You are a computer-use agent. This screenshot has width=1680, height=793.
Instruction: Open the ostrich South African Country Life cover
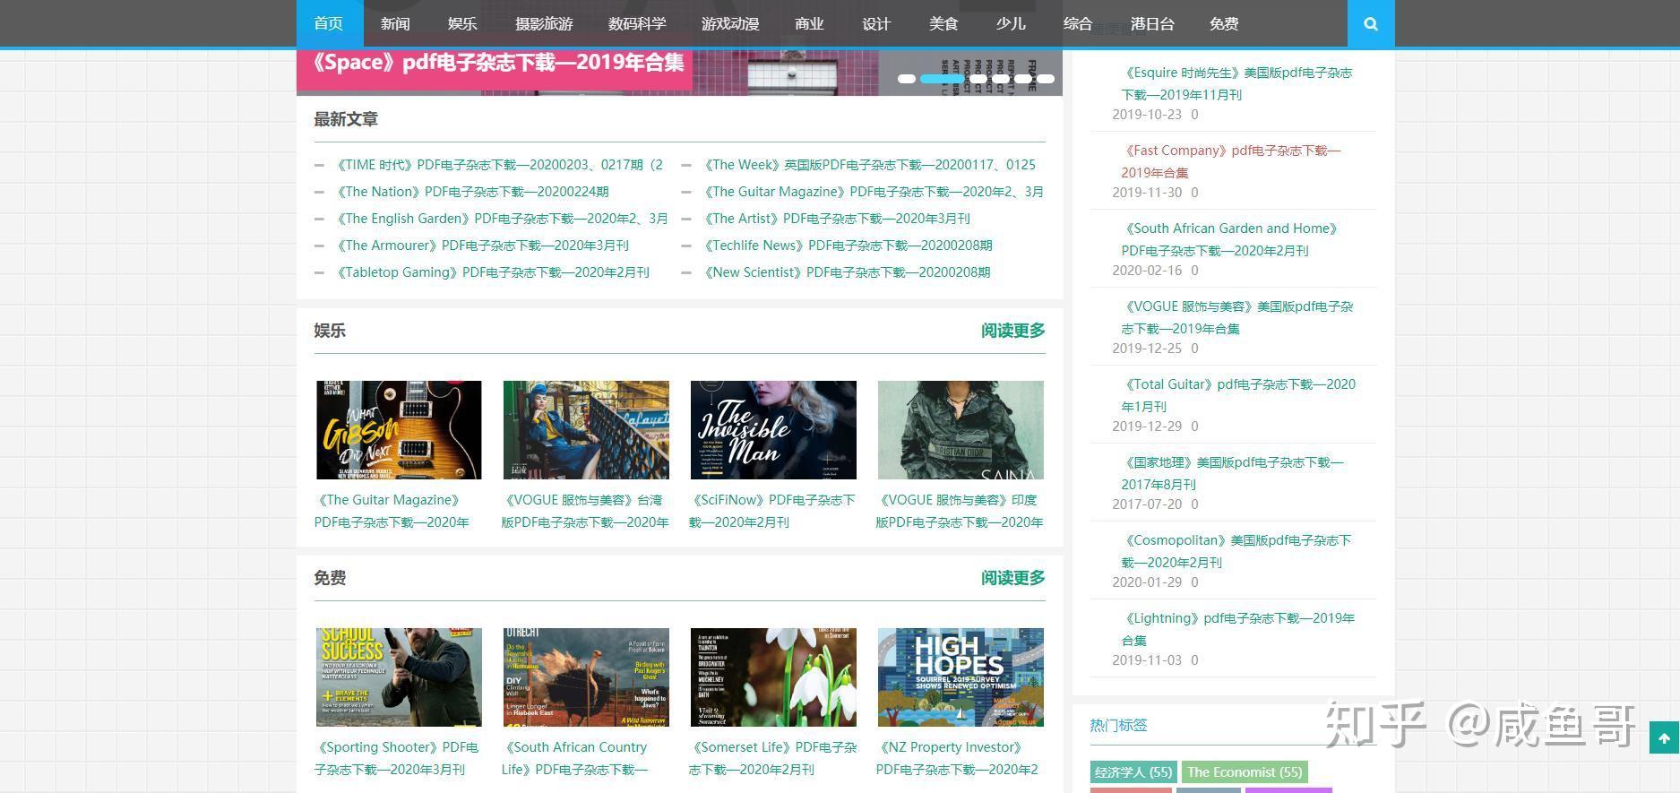pos(586,677)
